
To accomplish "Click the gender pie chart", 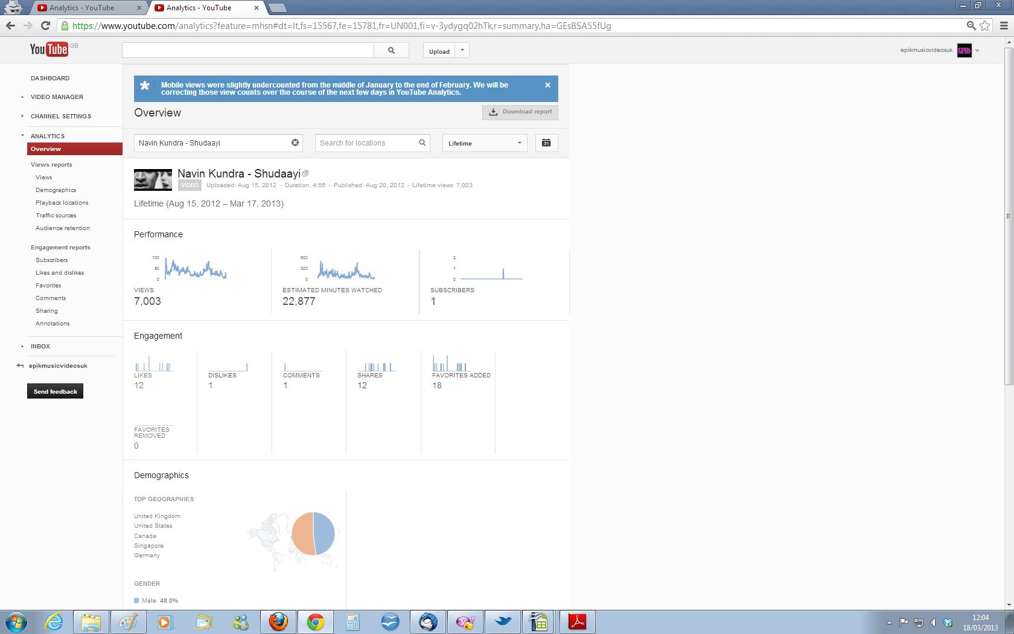I will pos(313,534).
